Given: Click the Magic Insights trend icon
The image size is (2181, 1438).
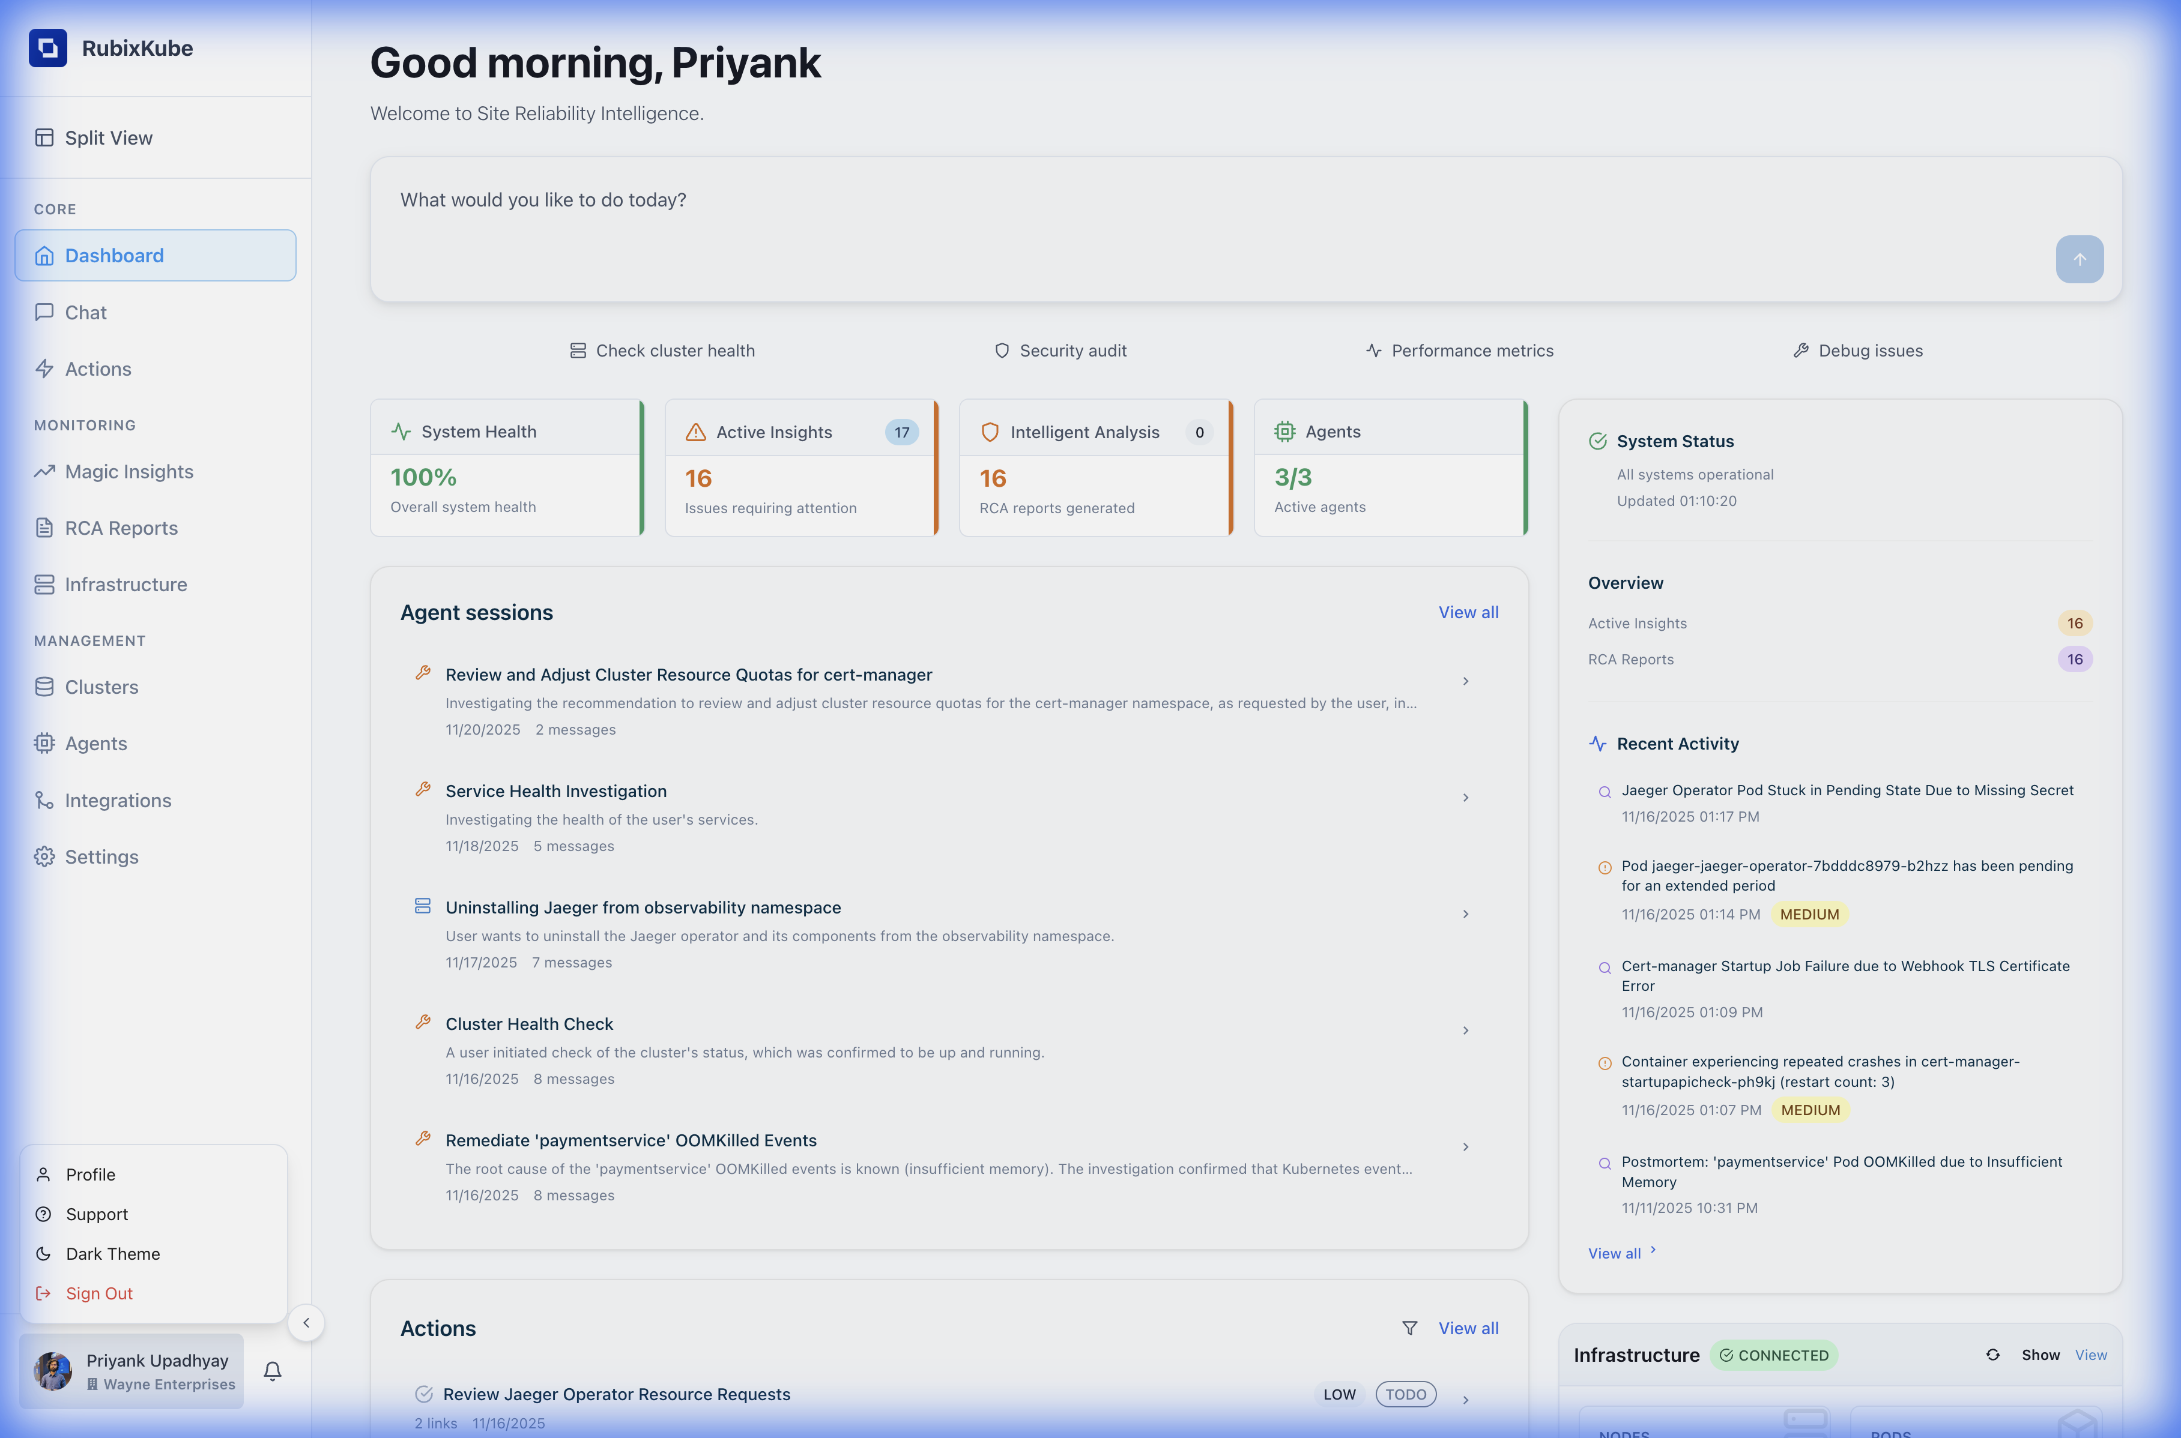Looking at the screenshot, I should [44, 471].
